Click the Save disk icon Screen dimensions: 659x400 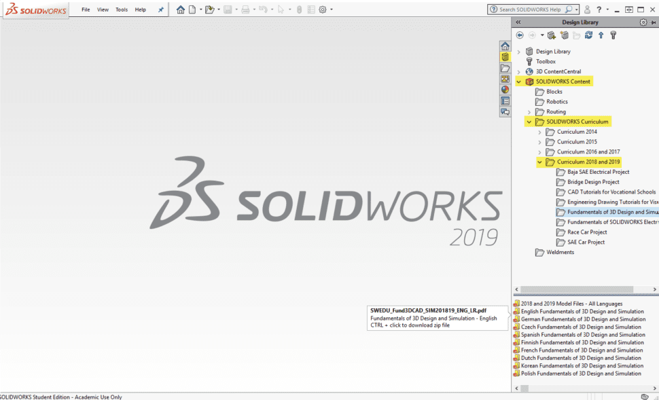228,10
